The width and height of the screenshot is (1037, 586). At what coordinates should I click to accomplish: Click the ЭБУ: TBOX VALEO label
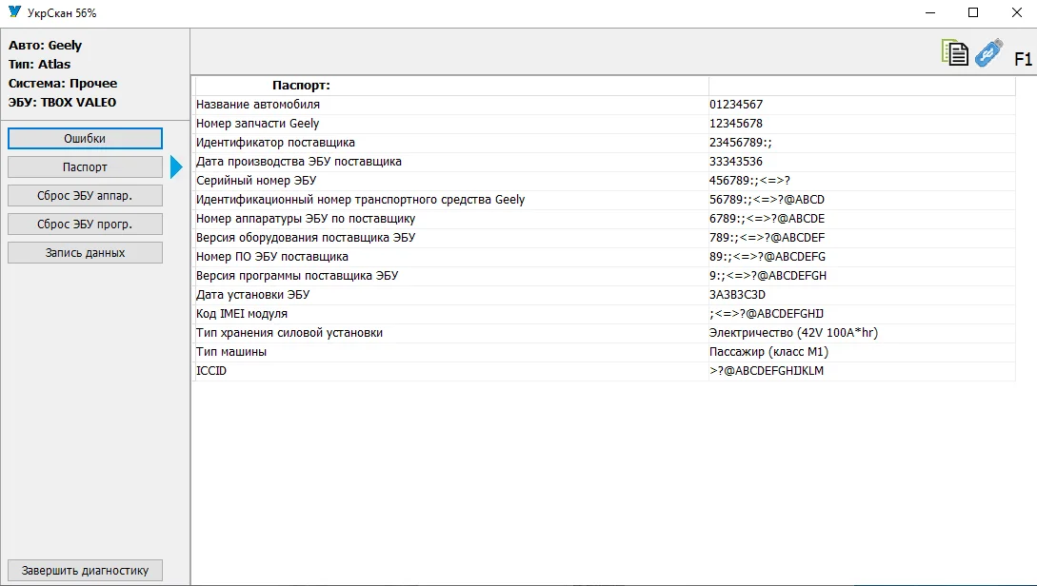click(62, 103)
